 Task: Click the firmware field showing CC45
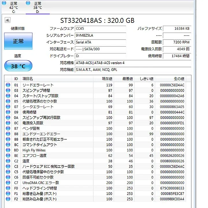(x=100, y=29)
